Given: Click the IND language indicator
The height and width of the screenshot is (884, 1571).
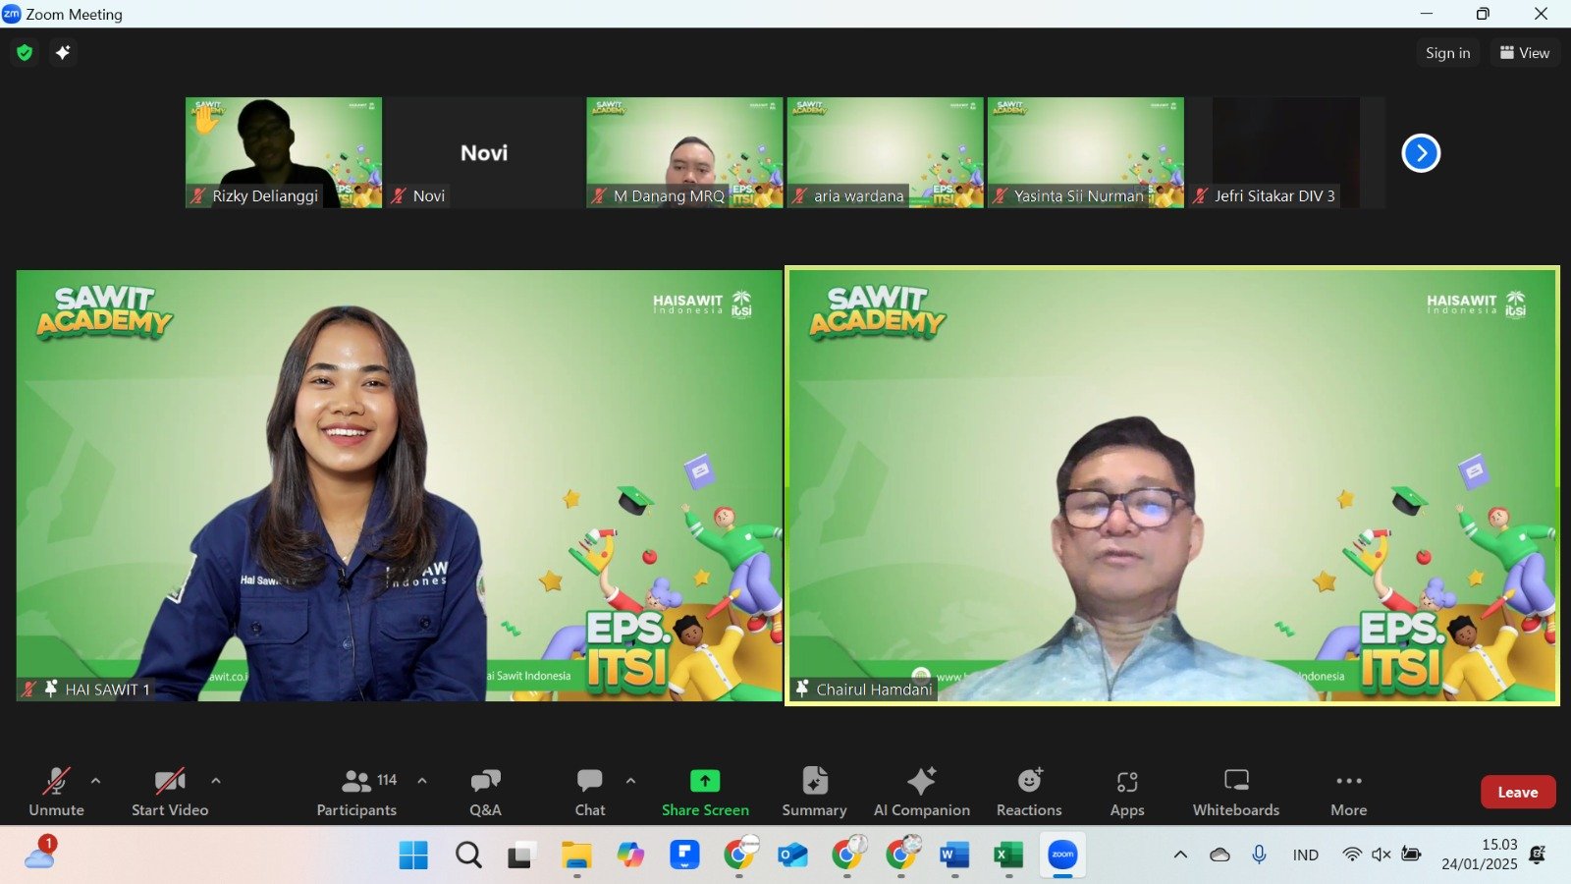Looking at the screenshot, I should tap(1306, 855).
